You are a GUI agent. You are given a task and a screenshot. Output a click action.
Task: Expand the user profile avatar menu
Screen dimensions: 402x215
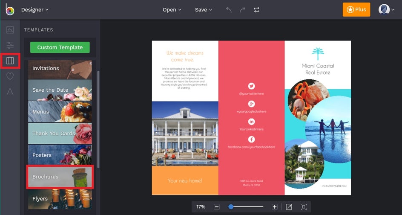tap(386, 10)
